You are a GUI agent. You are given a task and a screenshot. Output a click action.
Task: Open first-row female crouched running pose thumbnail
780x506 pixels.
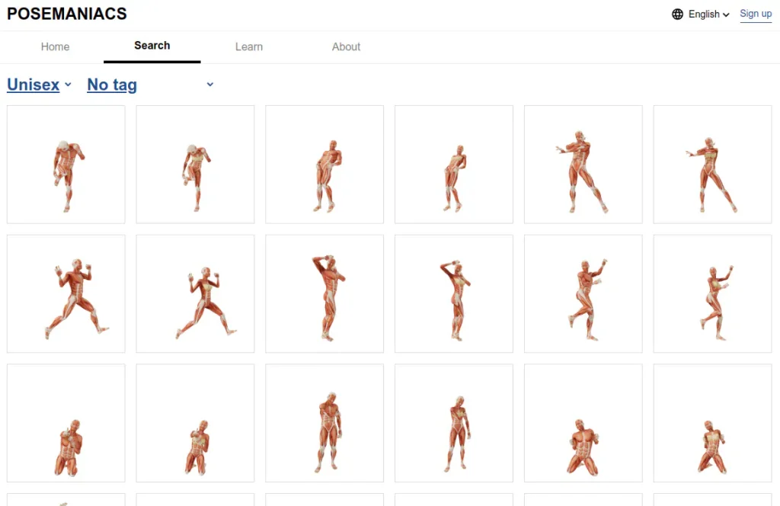(195, 164)
